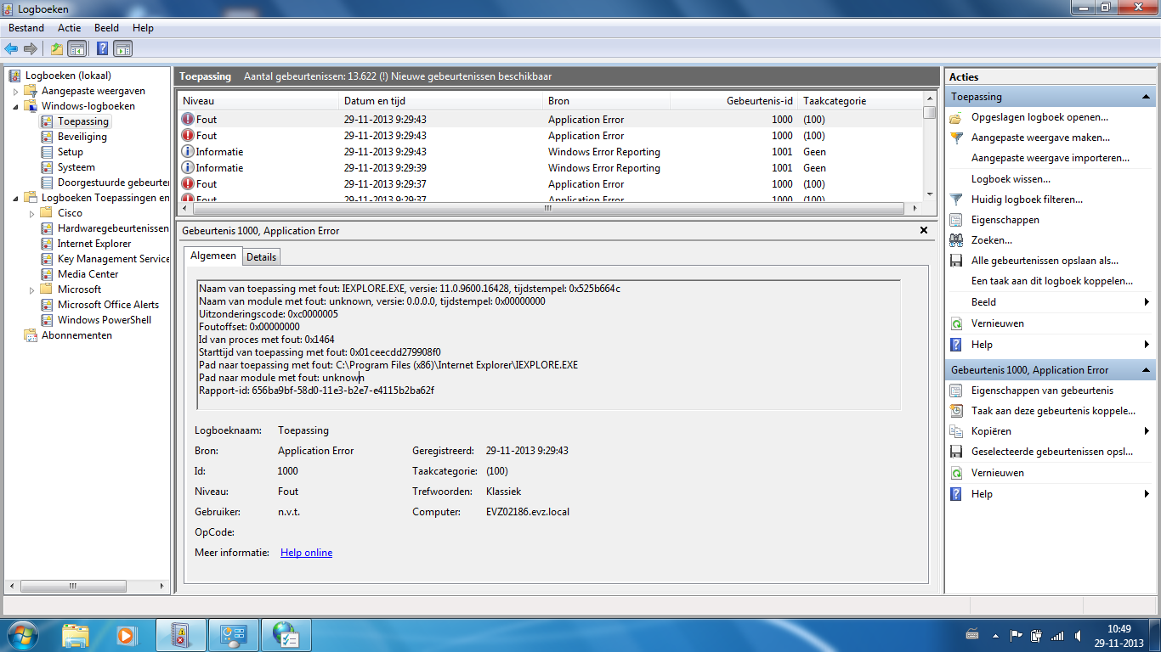Open the Actie menu
Image resolution: width=1161 pixels, height=652 pixels.
70,28
